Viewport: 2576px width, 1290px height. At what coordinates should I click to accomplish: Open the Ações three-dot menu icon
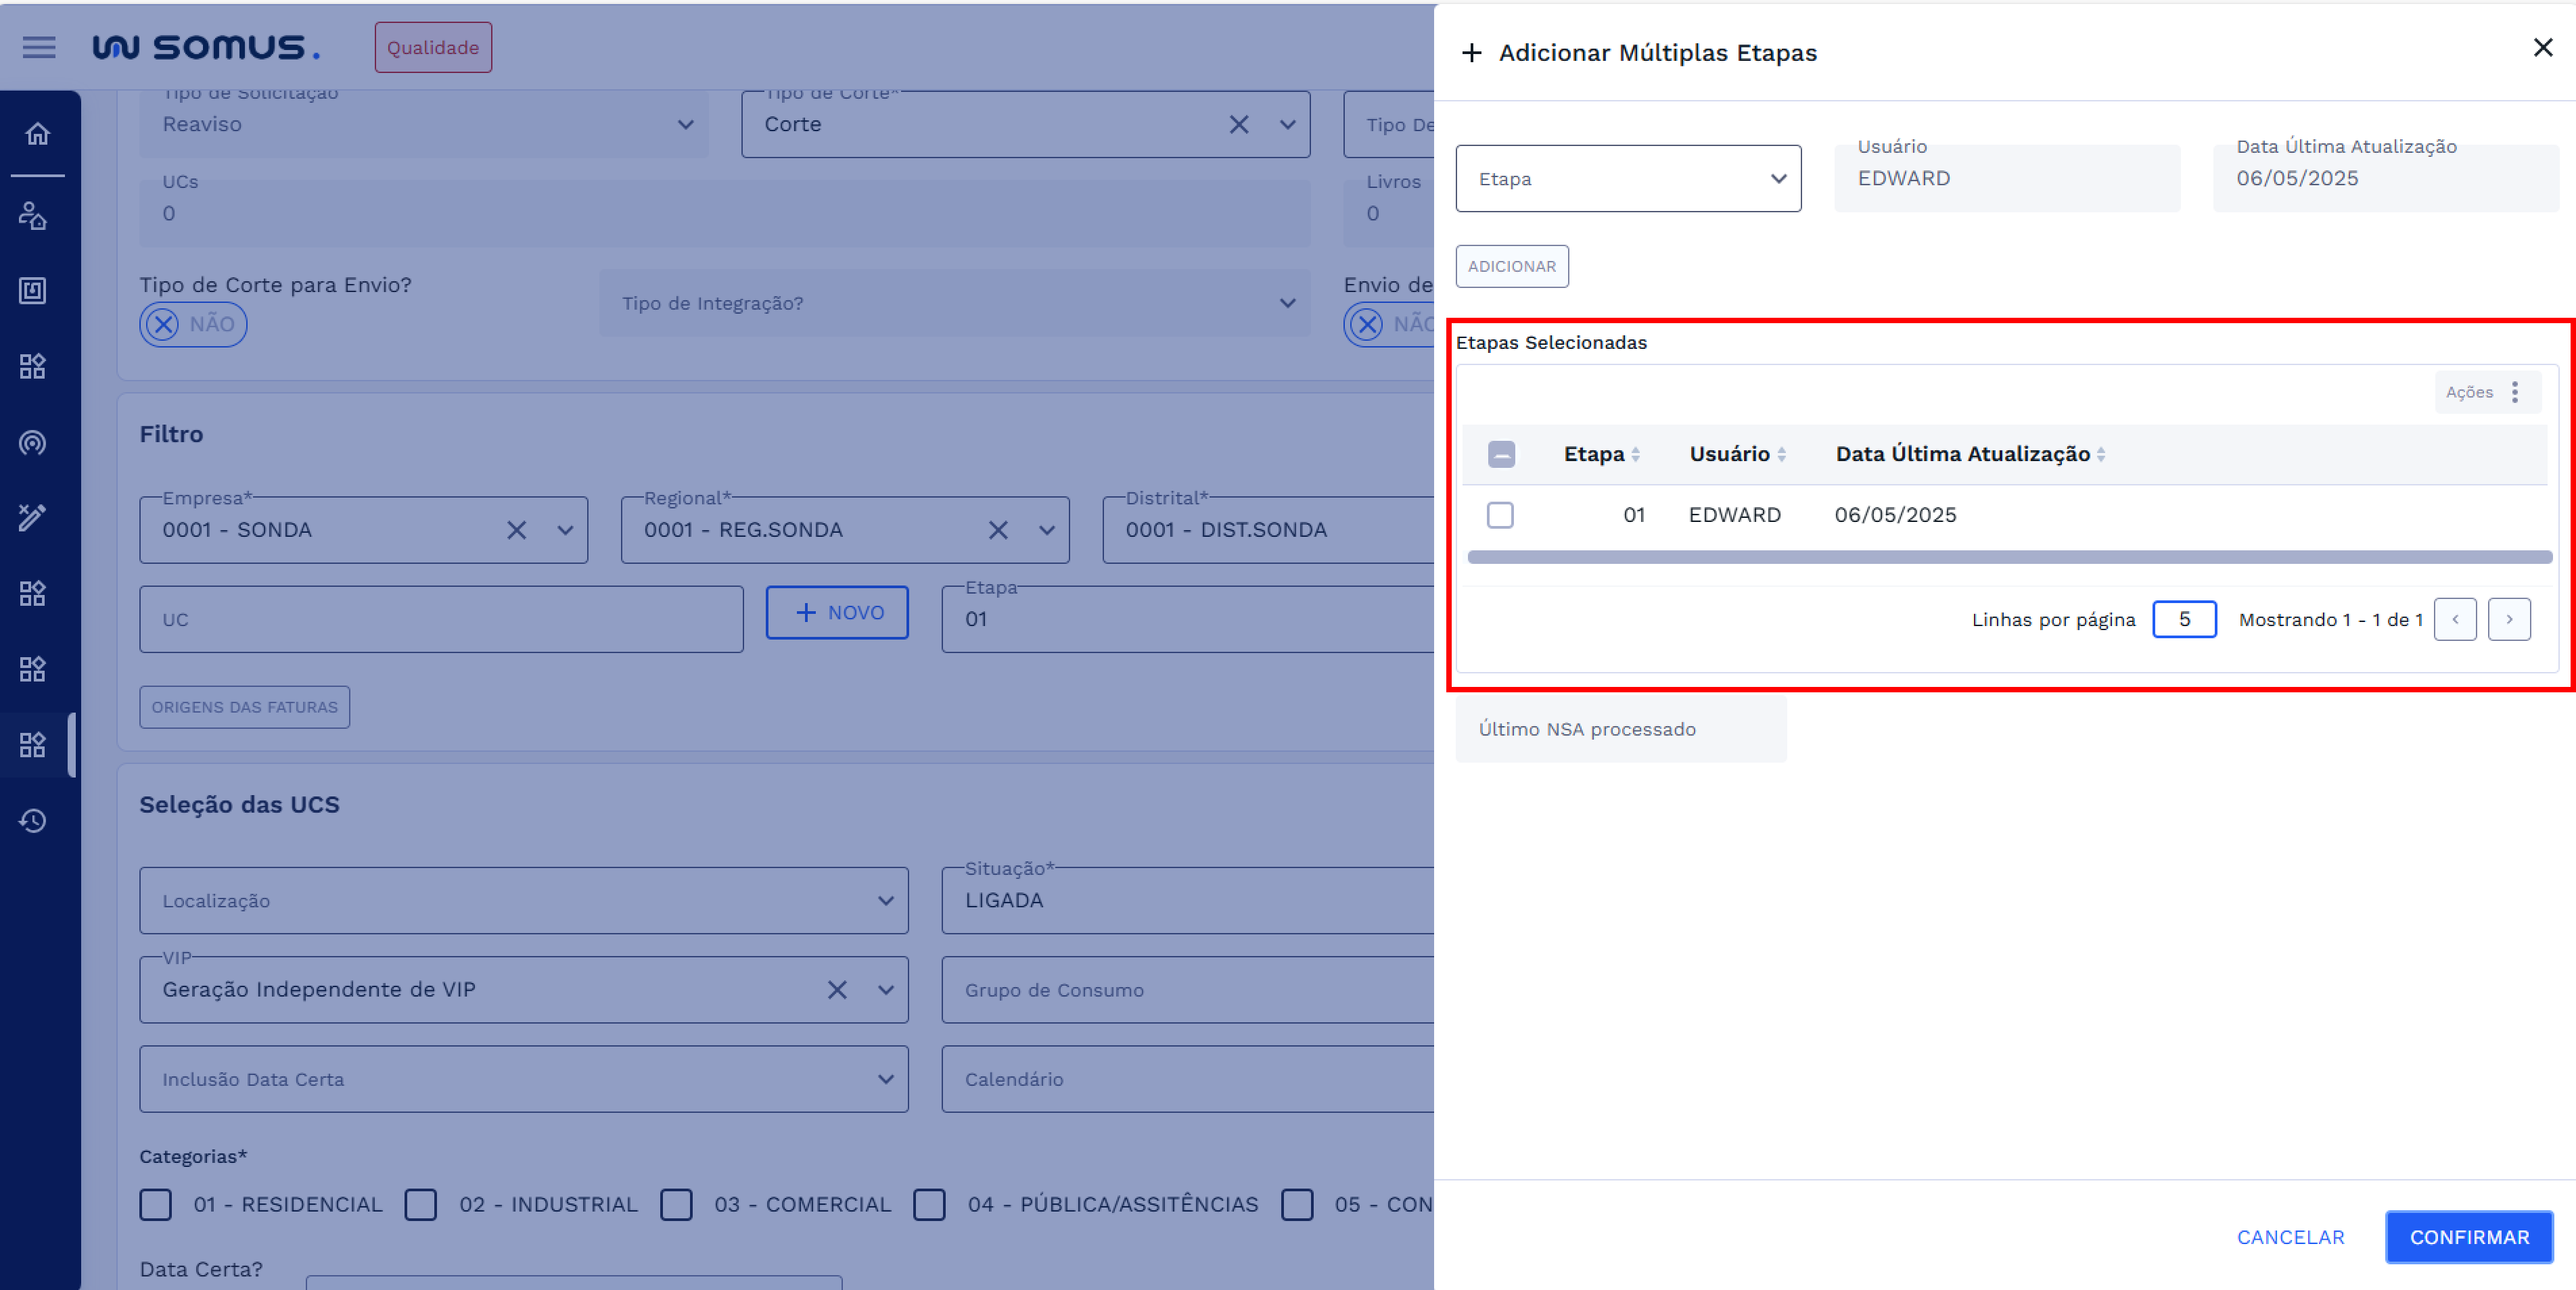(2514, 391)
